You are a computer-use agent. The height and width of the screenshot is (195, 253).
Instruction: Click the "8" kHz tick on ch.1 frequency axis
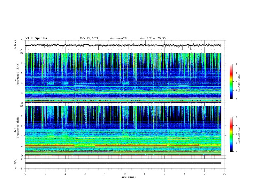22,63
